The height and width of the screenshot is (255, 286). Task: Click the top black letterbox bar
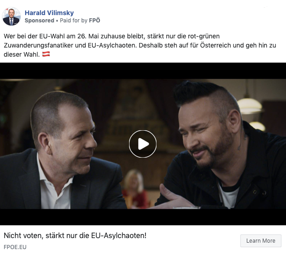[x=143, y=71]
